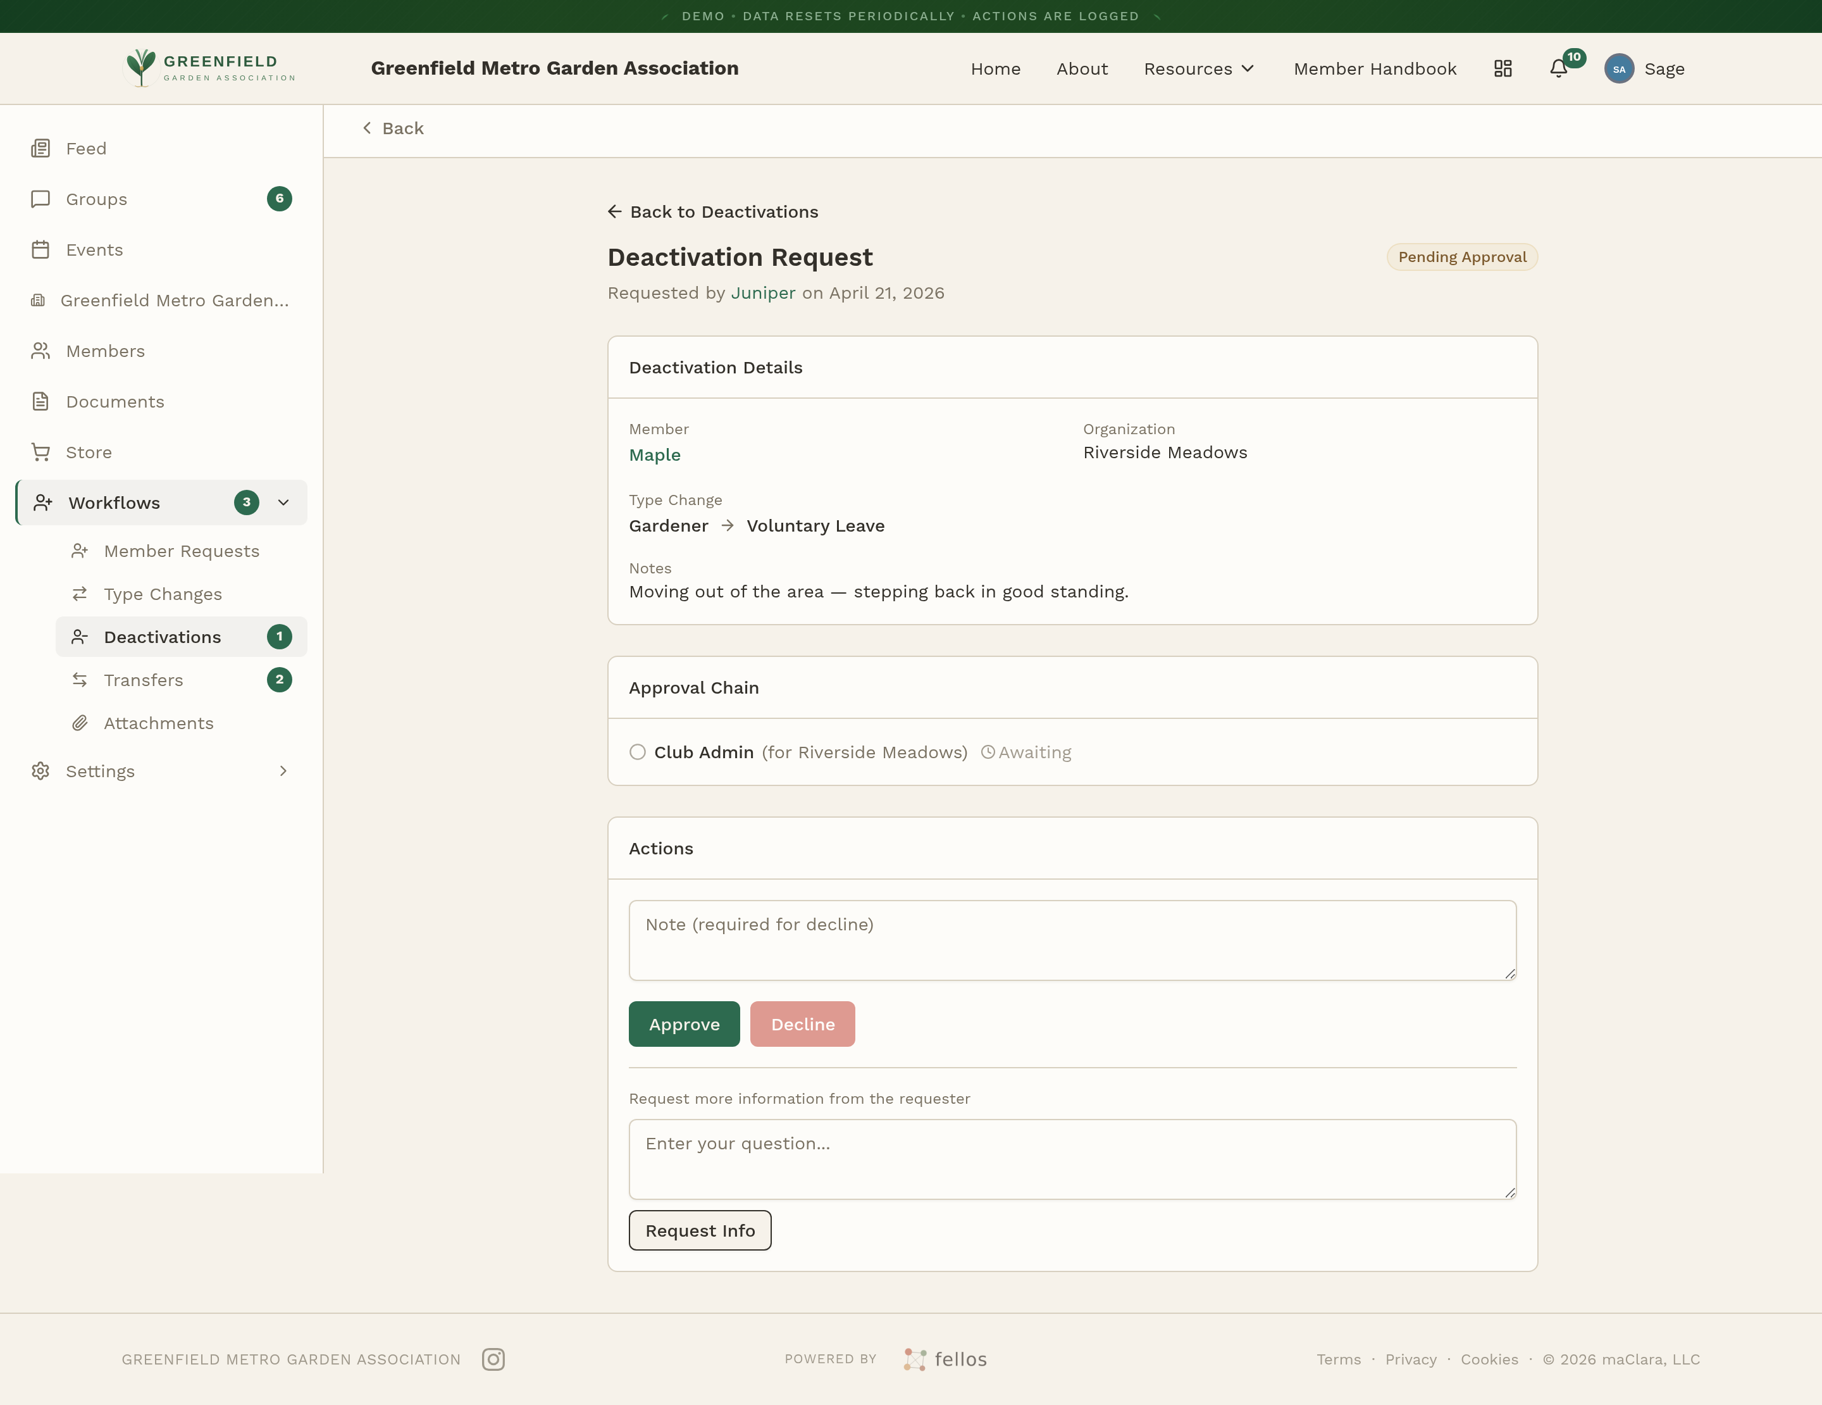Open the apps grid icon in header
This screenshot has height=1405, width=1822.
[1503, 68]
